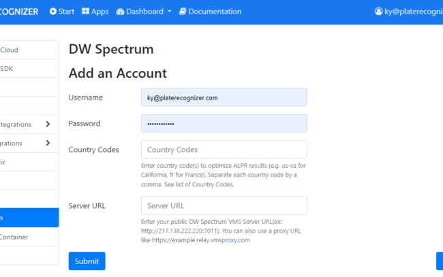
Task: Select the SDK sidebar item
Action: click(x=29, y=68)
